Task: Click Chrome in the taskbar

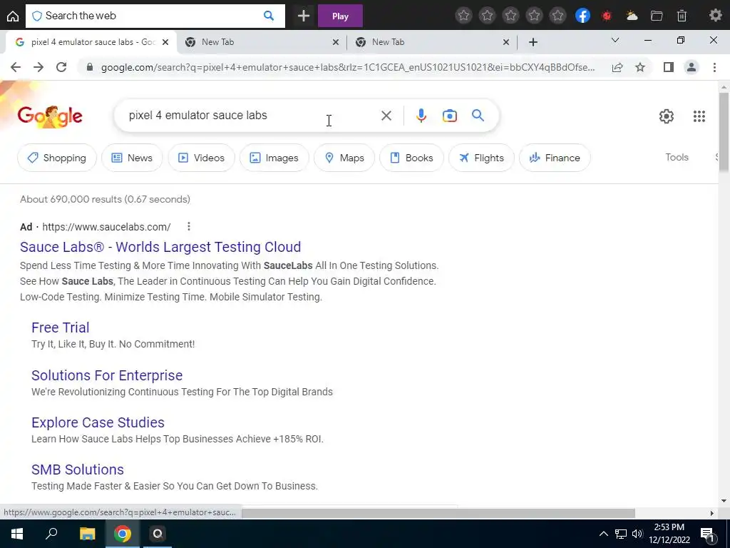Action: [123, 534]
